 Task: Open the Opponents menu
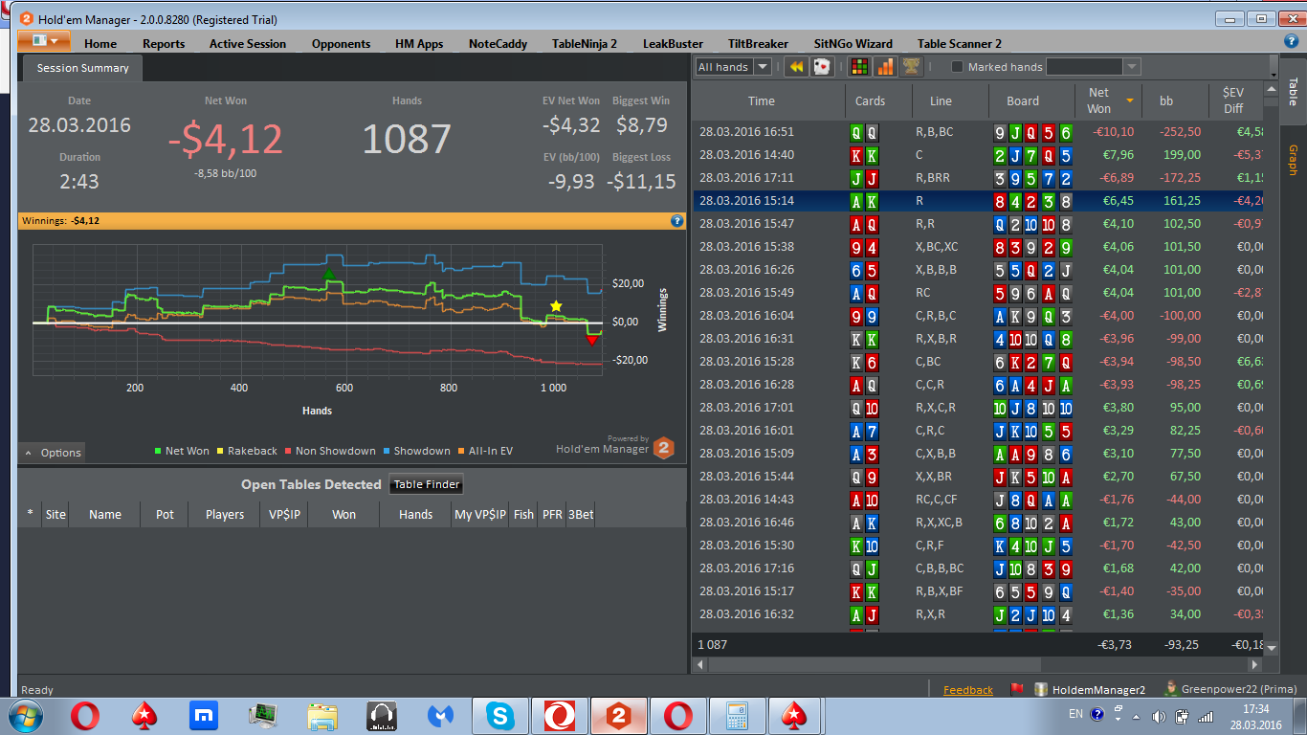(x=341, y=43)
